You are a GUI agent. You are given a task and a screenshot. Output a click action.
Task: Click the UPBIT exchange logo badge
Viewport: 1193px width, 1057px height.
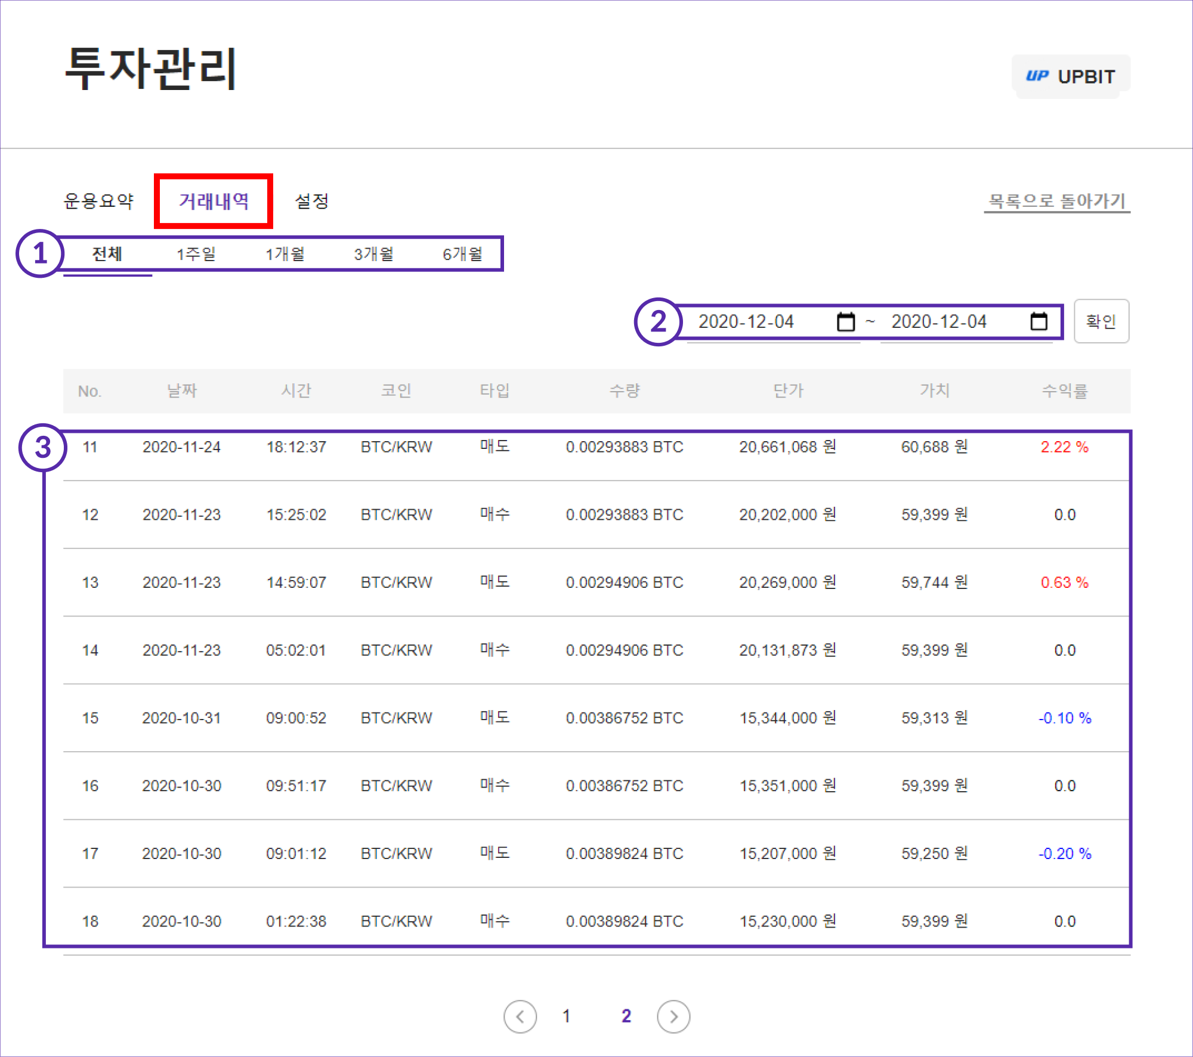click(1070, 76)
